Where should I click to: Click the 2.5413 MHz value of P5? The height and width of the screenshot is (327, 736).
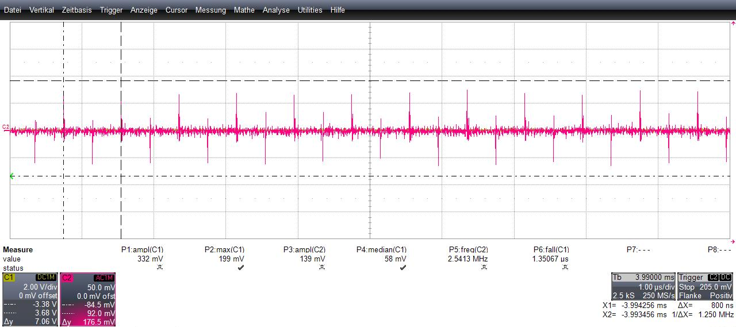(469, 259)
